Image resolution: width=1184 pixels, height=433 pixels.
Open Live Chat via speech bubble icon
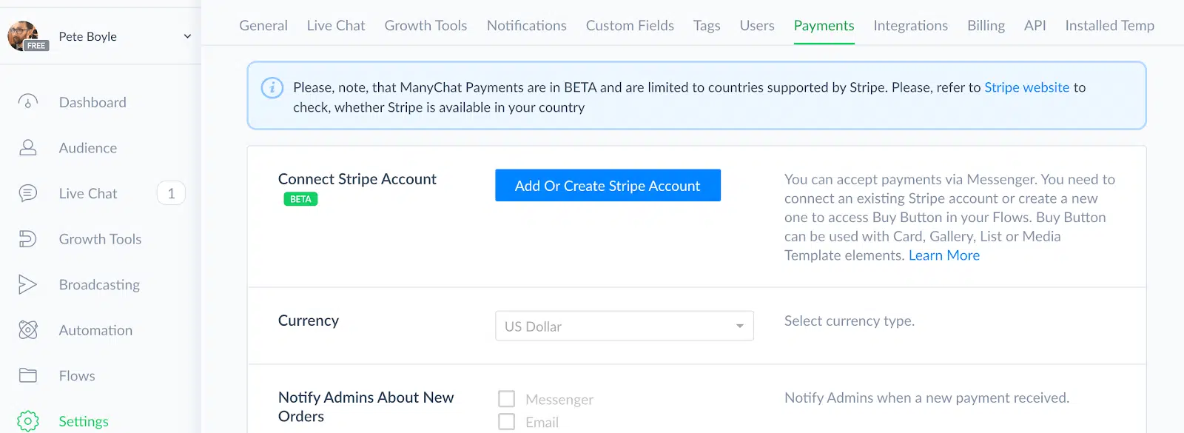pyautogui.click(x=28, y=194)
